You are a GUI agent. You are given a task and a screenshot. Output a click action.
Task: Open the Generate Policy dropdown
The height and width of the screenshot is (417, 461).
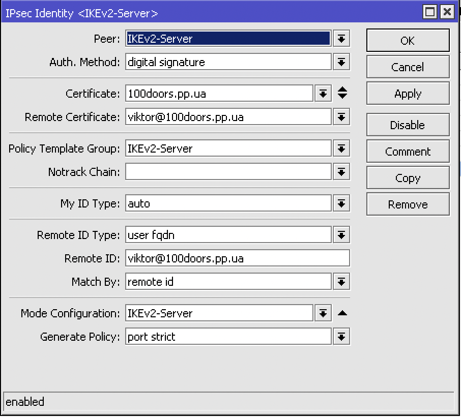tap(341, 336)
